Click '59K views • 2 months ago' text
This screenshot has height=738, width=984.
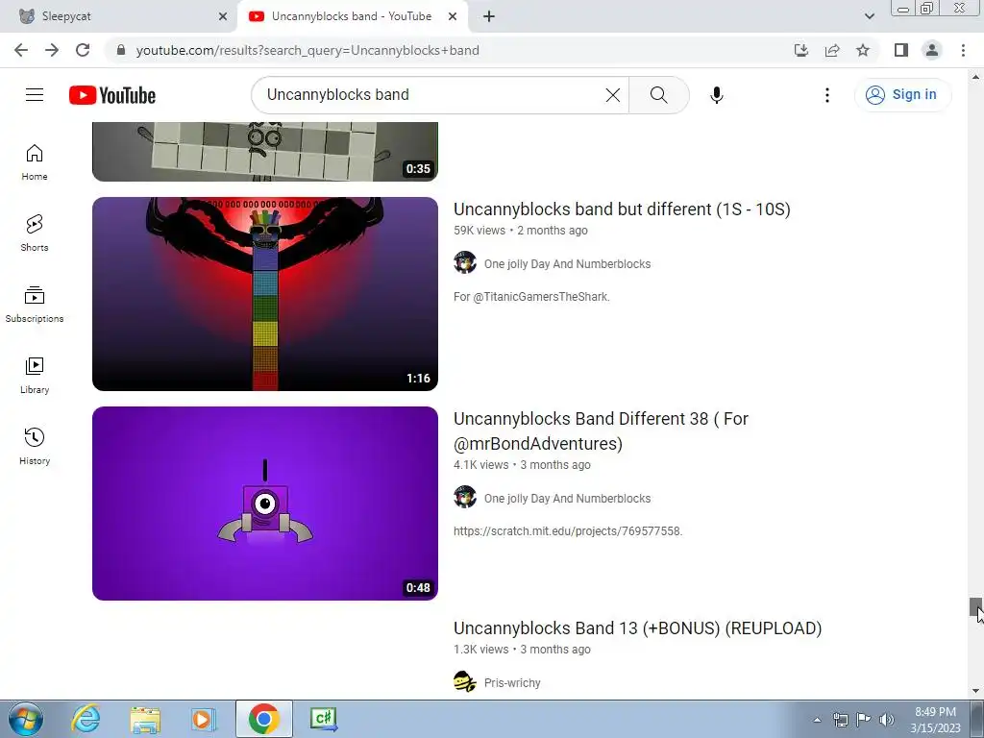[521, 231]
